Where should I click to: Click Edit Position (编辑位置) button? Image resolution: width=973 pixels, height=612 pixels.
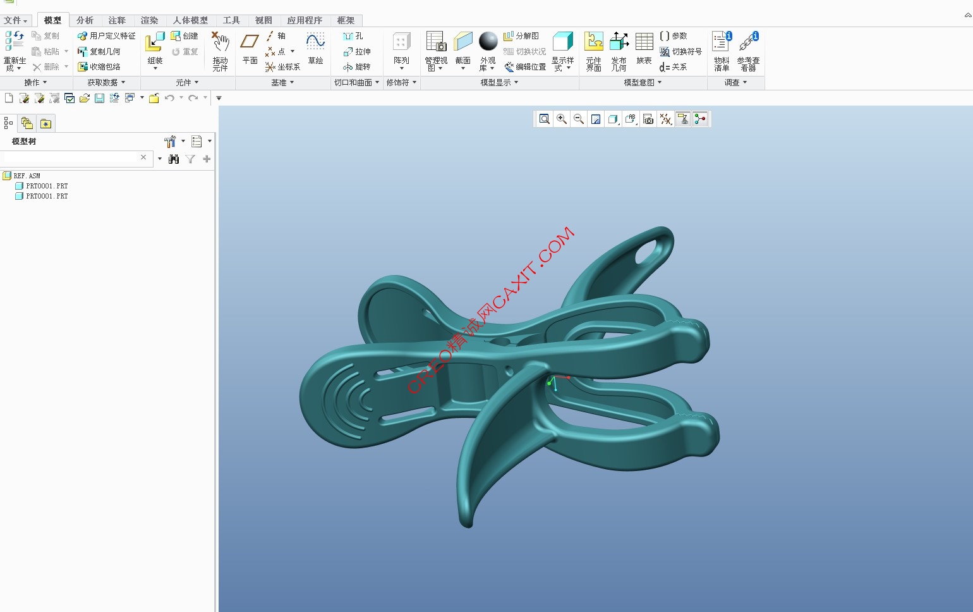525,66
